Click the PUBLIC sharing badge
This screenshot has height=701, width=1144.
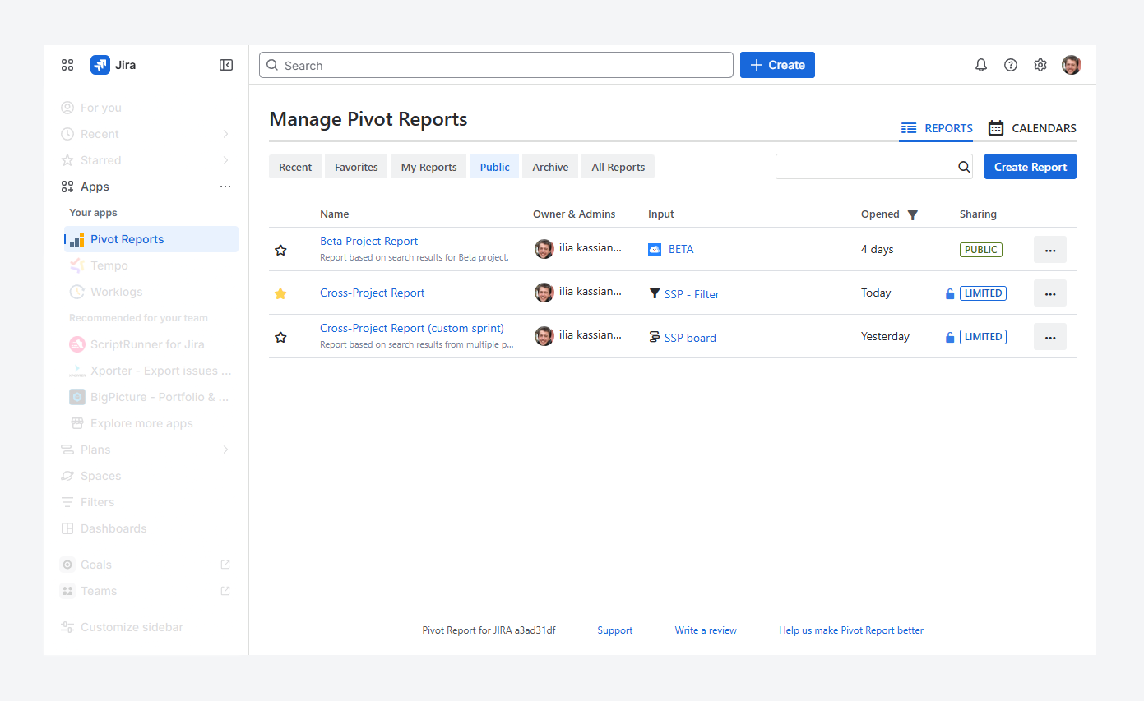[981, 250]
